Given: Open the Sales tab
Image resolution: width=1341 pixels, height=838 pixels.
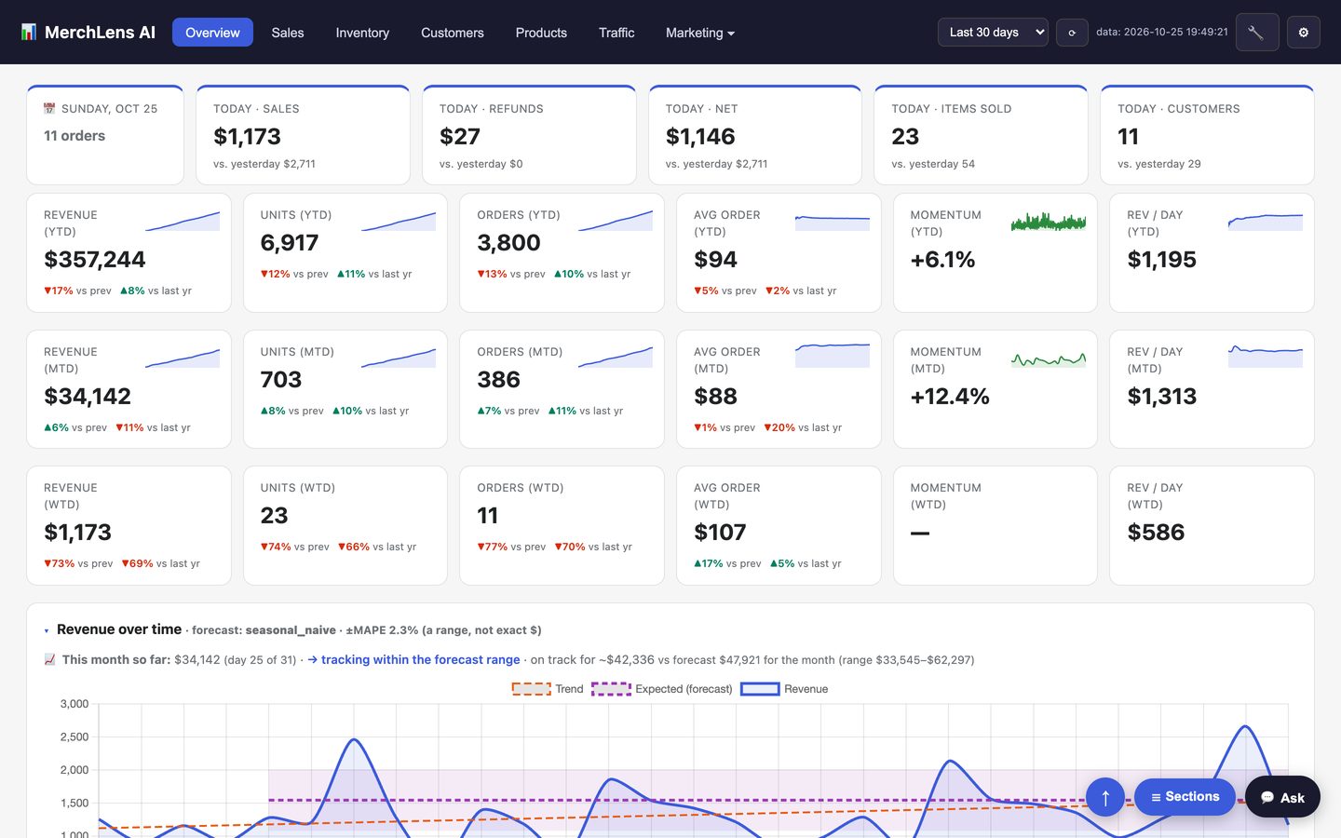Looking at the screenshot, I should [288, 33].
